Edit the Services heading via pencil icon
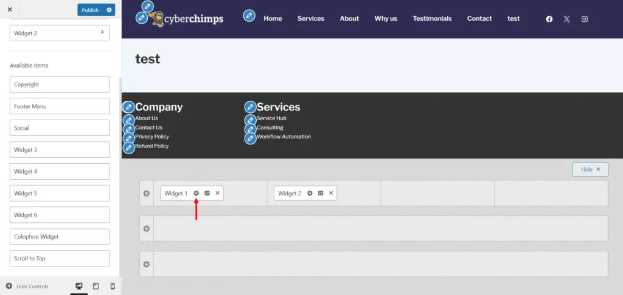The image size is (623, 295). pyautogui.click(x=250, y=107)
